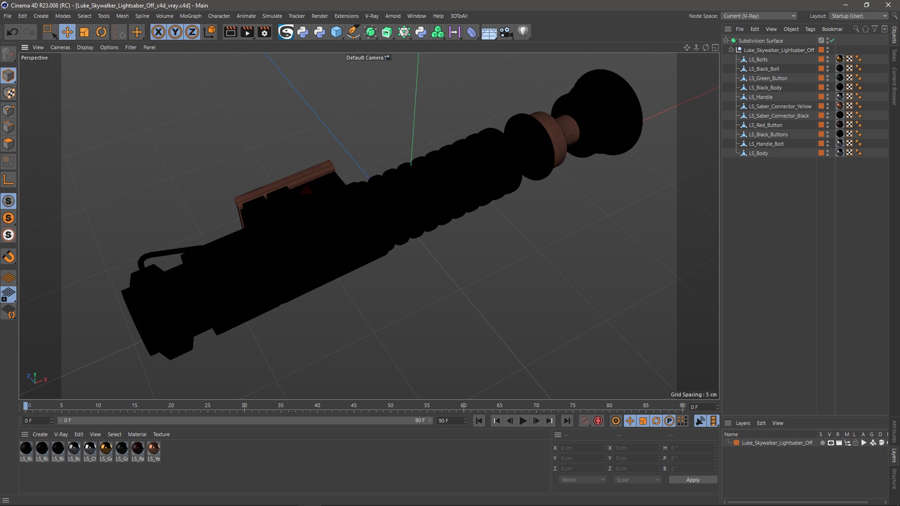The width and height of the screenshot is (900, 506).
Task: Enable Axis tool in left palette
Action: tap(8, 179)
